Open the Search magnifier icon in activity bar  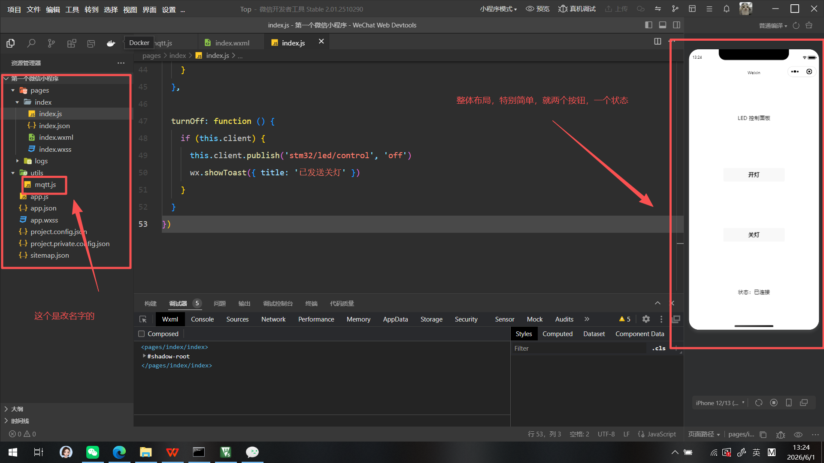[31, 43]
